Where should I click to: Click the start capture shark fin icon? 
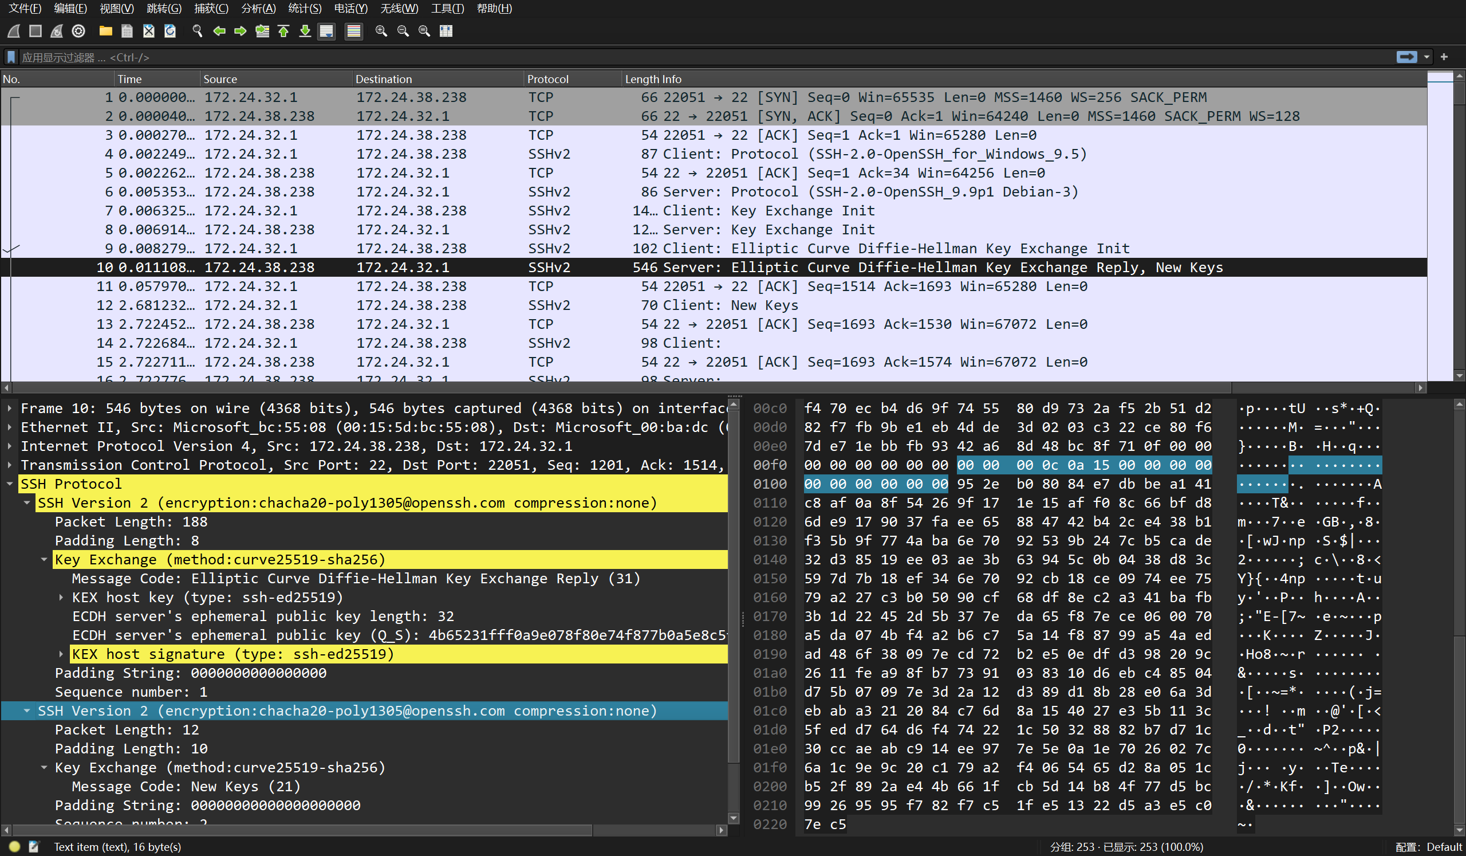pyautogui.click(x=14, y=31)
